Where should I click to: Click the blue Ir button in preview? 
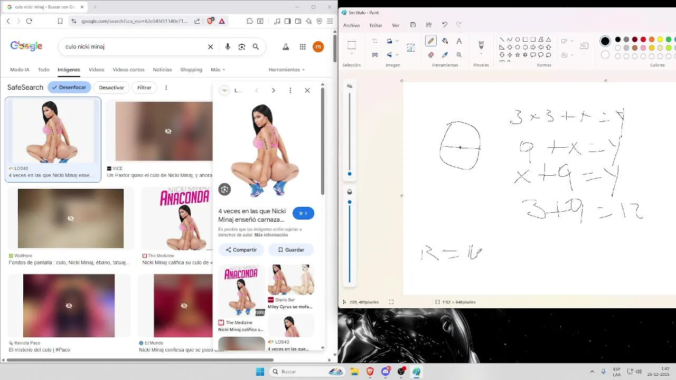(303, 213)
